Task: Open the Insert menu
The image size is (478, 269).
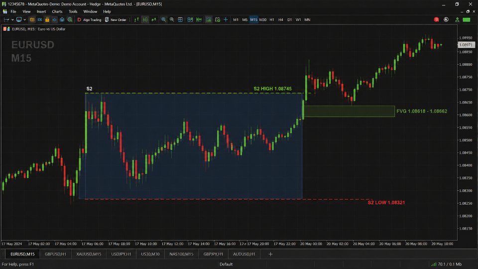Action: click(41, 11)
